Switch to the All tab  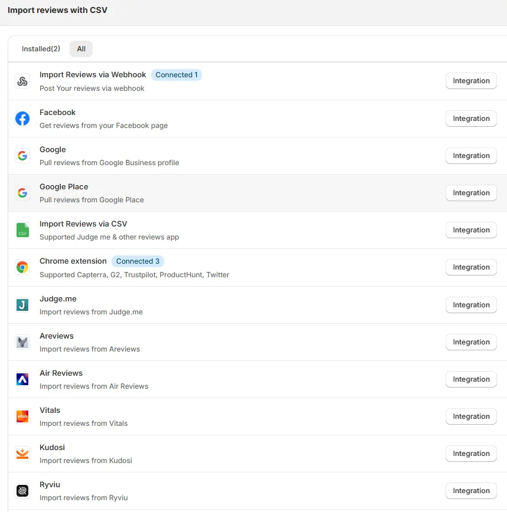tap(81, 49)
